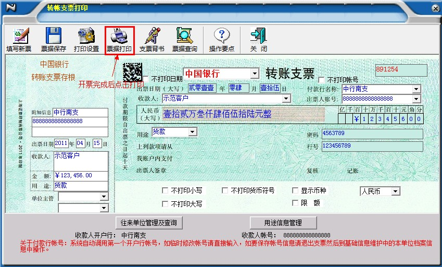The width and height of the screenshot is (442, 267).
Task: Save the cheque via 票据保存
Action: click(x=54, y=40)
